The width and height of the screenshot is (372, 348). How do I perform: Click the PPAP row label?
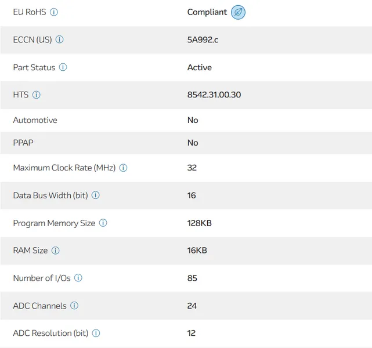[x=24, y=143]
